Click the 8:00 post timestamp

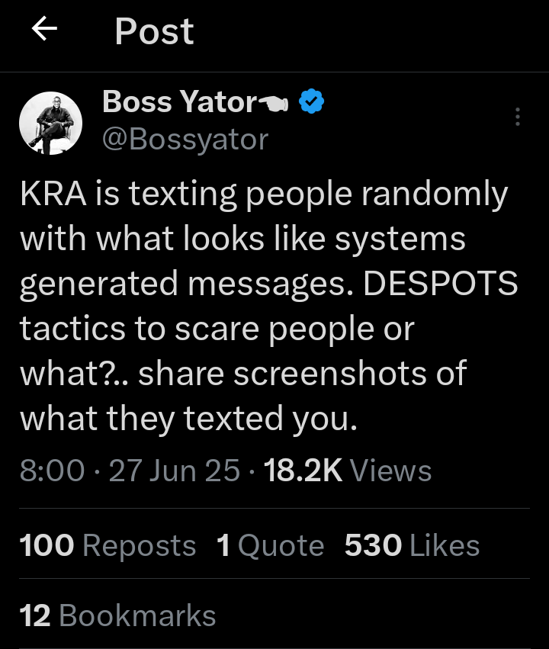[52, 471]
